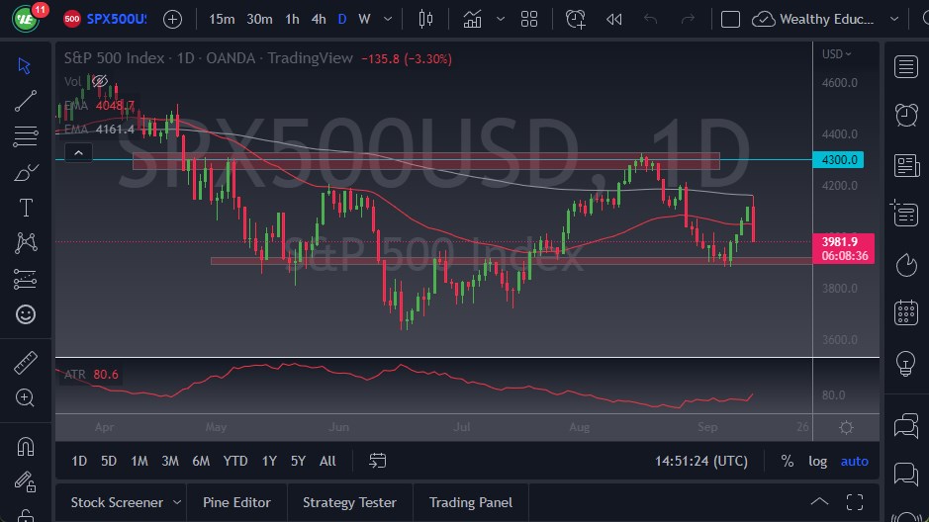Open the indicators chart icon

pyautogui.click(x=473, y=19)
